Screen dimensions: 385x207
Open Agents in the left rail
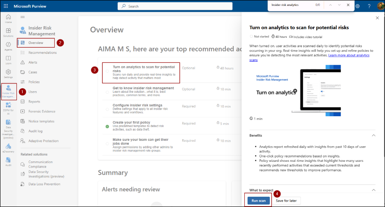coord(8,46)
